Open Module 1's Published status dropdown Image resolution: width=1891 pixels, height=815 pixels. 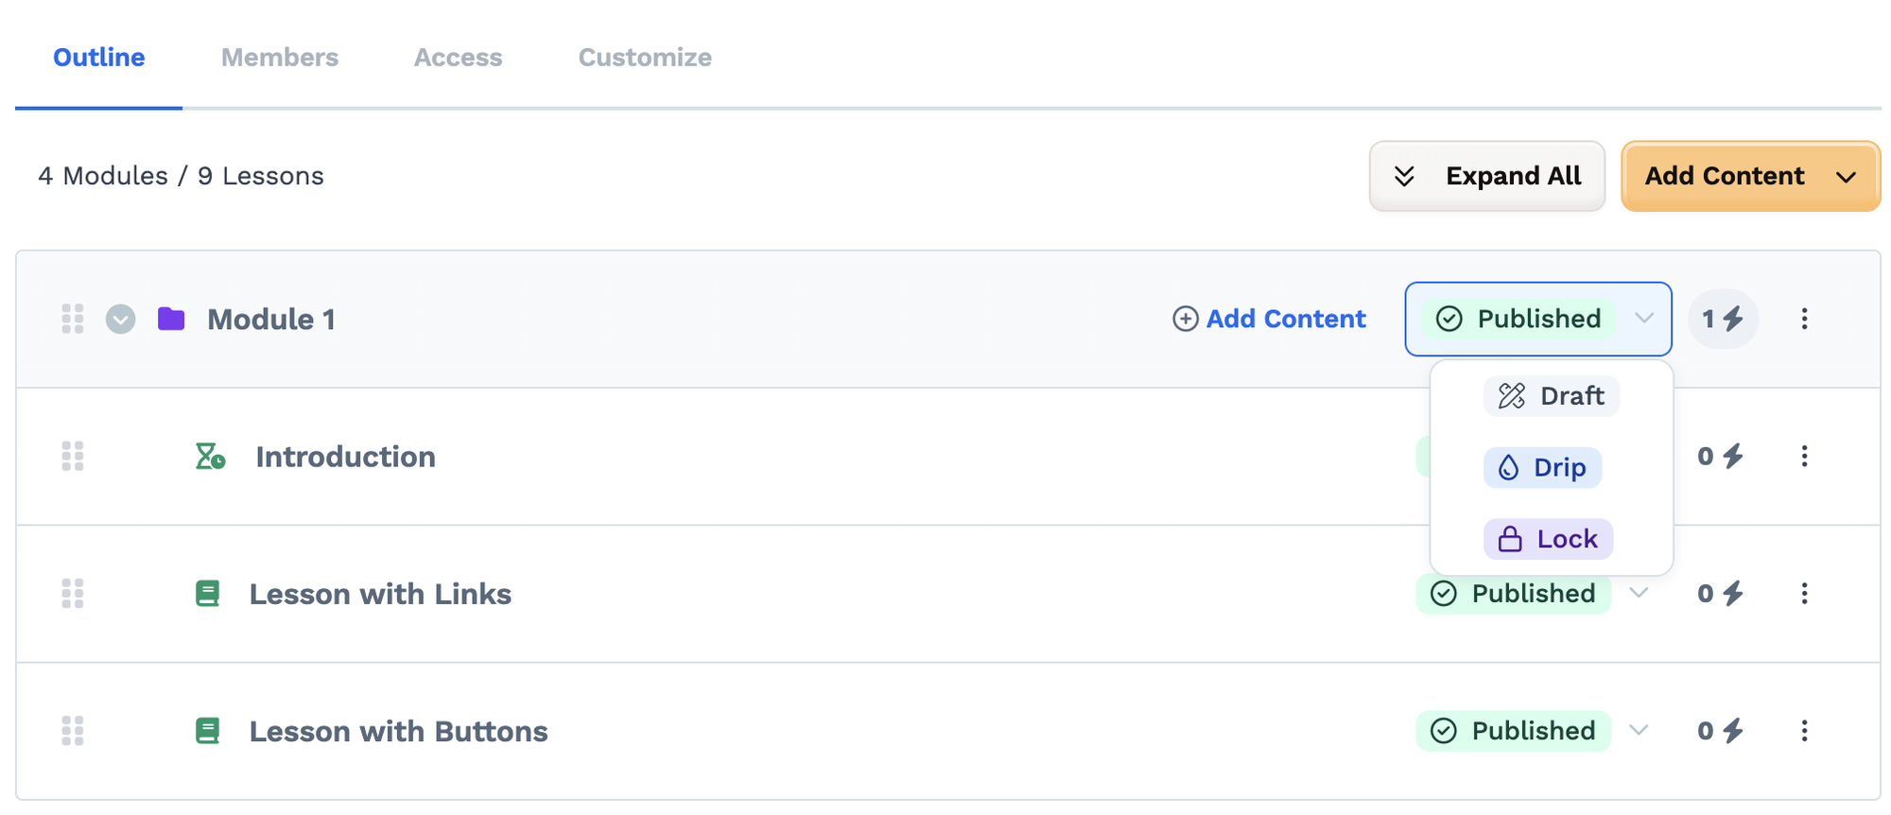click(1538, 319)
